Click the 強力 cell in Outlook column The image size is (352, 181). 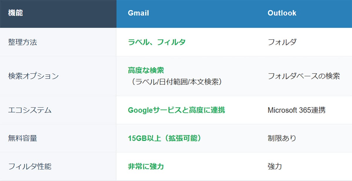point(275,167)
